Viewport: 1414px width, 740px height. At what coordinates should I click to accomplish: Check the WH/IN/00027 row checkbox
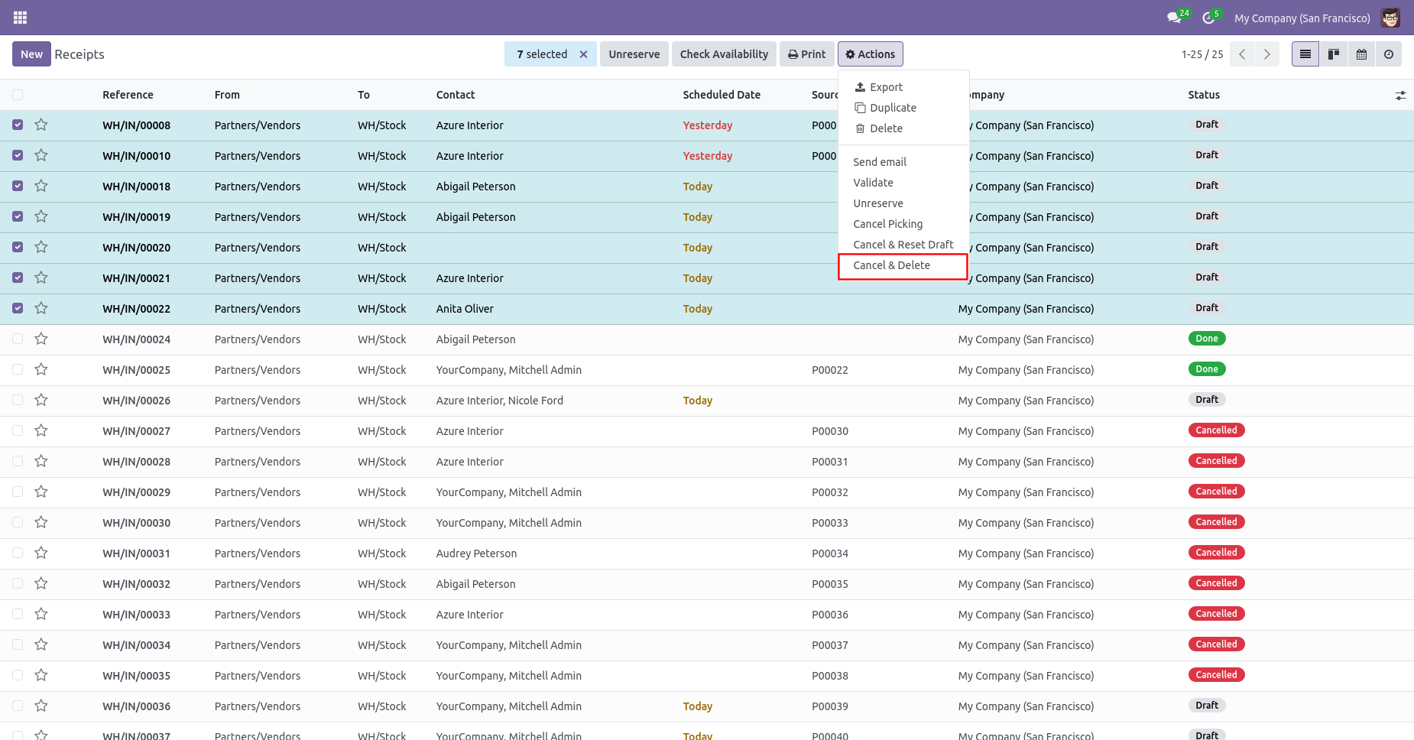point(18,430)
